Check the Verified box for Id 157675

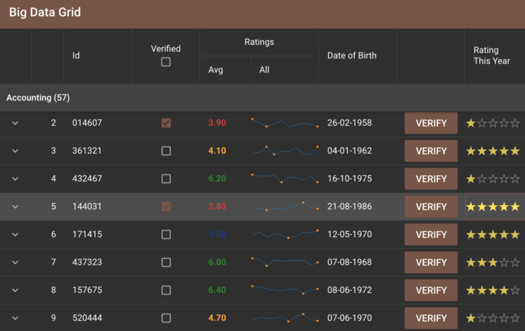(165, 291)
